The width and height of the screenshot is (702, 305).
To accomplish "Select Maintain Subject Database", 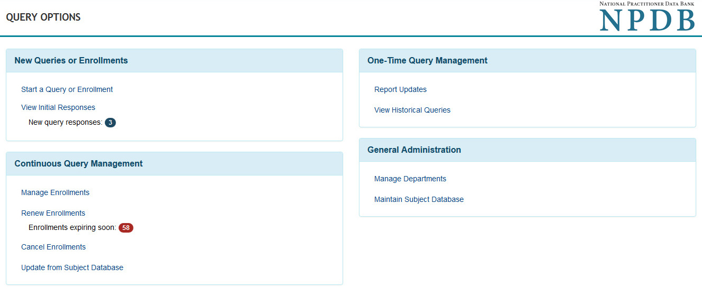I will (419, 199).
